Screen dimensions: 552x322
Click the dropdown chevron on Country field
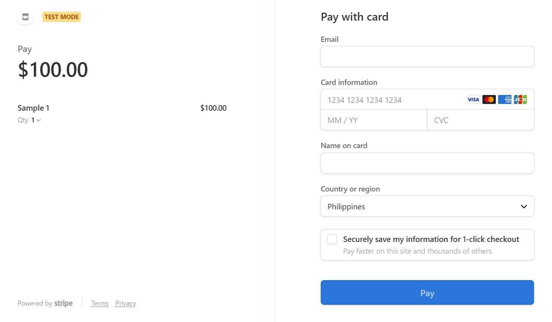[523, 206]
